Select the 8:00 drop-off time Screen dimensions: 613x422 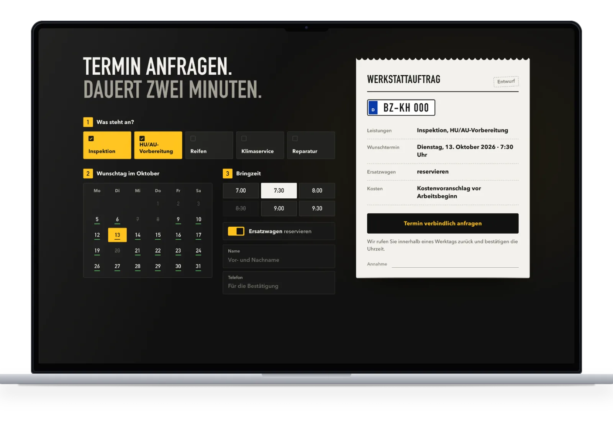pos(317,190)
